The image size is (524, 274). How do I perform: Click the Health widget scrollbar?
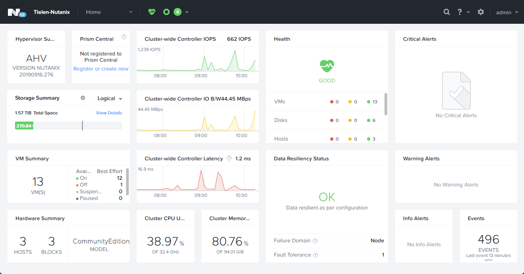(386, 104)
